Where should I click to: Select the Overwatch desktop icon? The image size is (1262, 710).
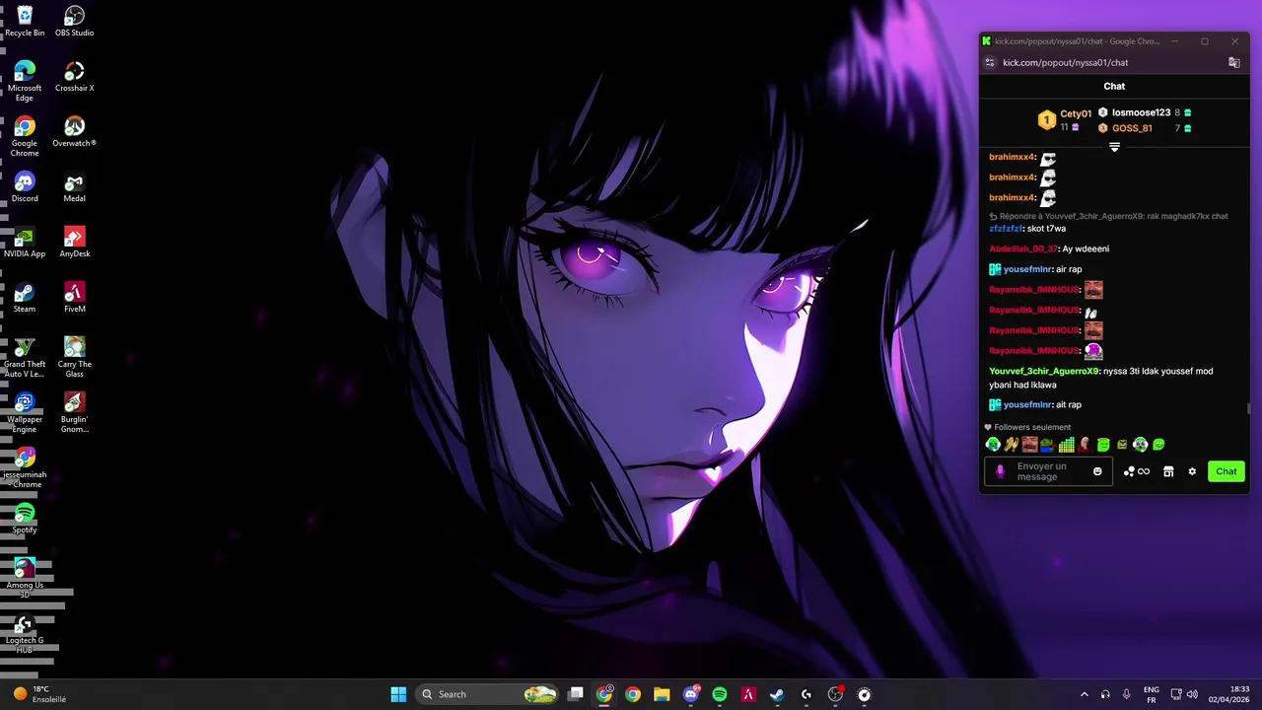click(x=74, y=131)
